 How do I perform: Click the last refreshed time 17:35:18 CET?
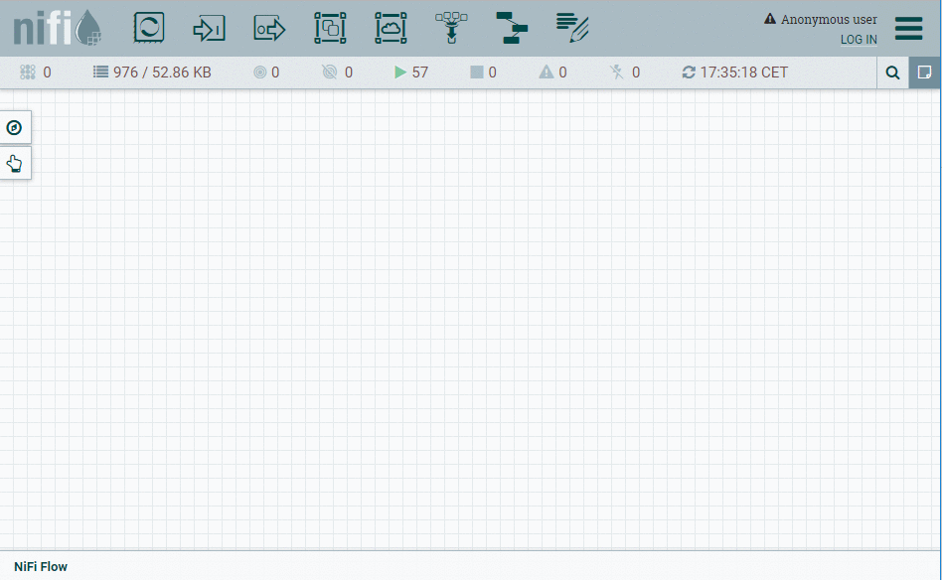point(734,72)
